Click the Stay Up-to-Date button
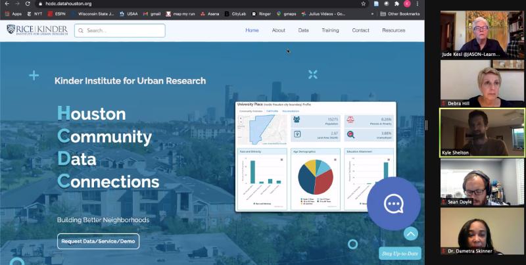Image resolution: width=526 pixels, height=265 pixels. coord(400,254)
